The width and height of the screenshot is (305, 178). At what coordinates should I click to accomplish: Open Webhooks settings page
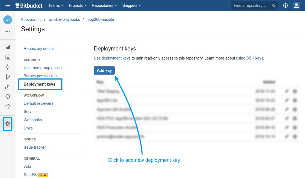33,120
